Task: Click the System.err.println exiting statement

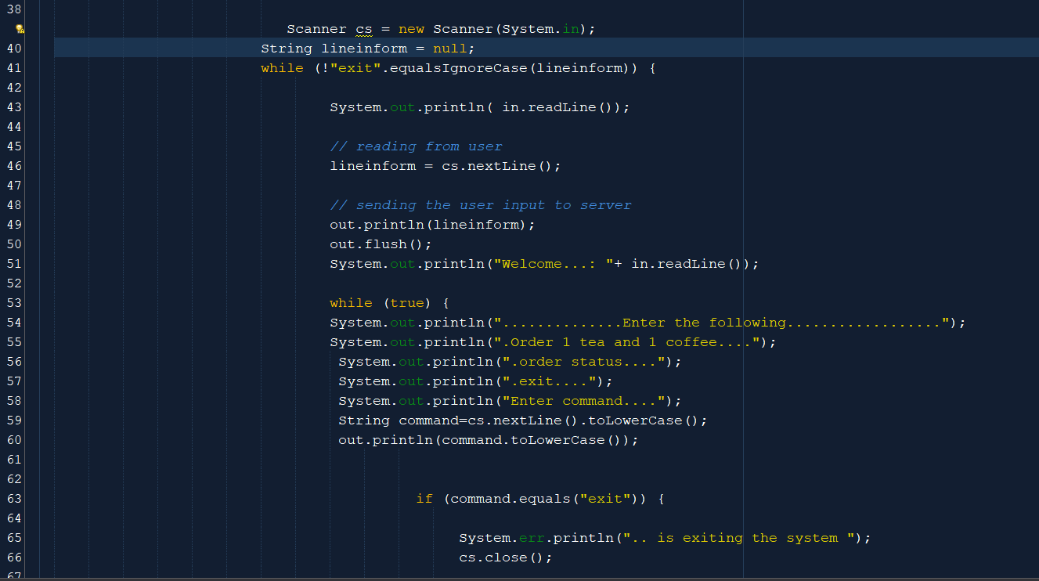Action: click(x=665, y=538)
